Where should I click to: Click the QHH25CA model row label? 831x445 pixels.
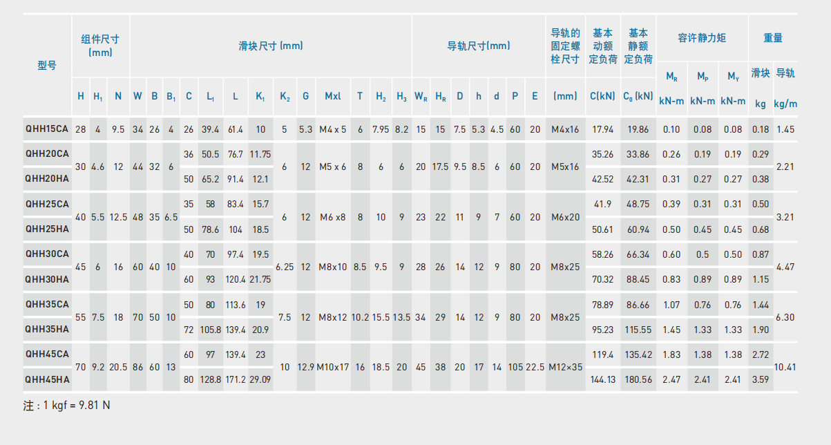point(47,204)
